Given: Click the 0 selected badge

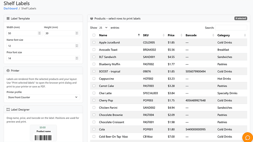Looking at the screenshot, I should 241,18.
